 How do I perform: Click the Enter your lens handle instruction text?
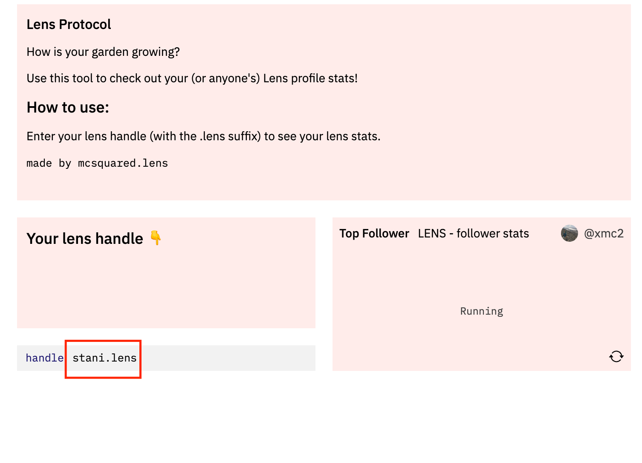pyautogui.click(x=203, y=136)
